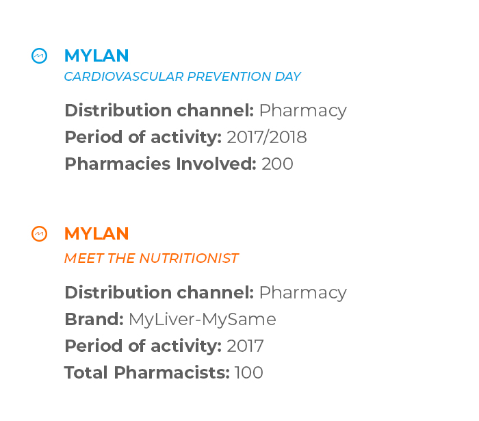Click the blue circular icon beside MYLAN
The width and height of the screenshot is (479, 421).
click(40, 56)
